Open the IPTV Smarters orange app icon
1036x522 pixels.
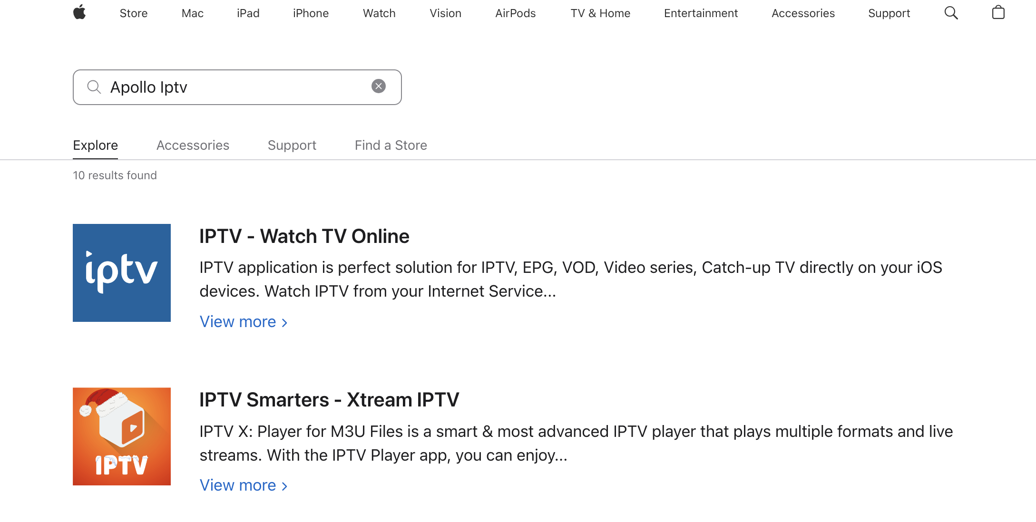[x=122, y=436]
